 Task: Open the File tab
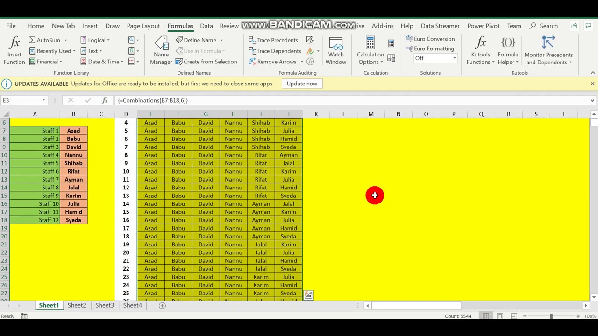pos(11,26)
